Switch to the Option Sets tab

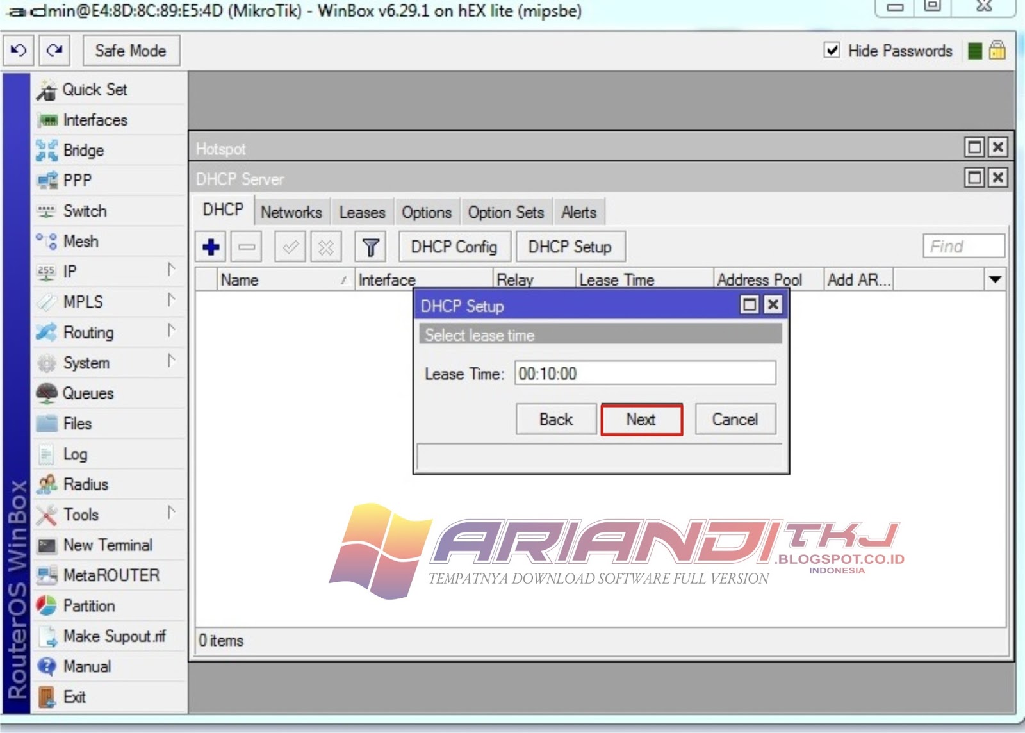(505, 212)
